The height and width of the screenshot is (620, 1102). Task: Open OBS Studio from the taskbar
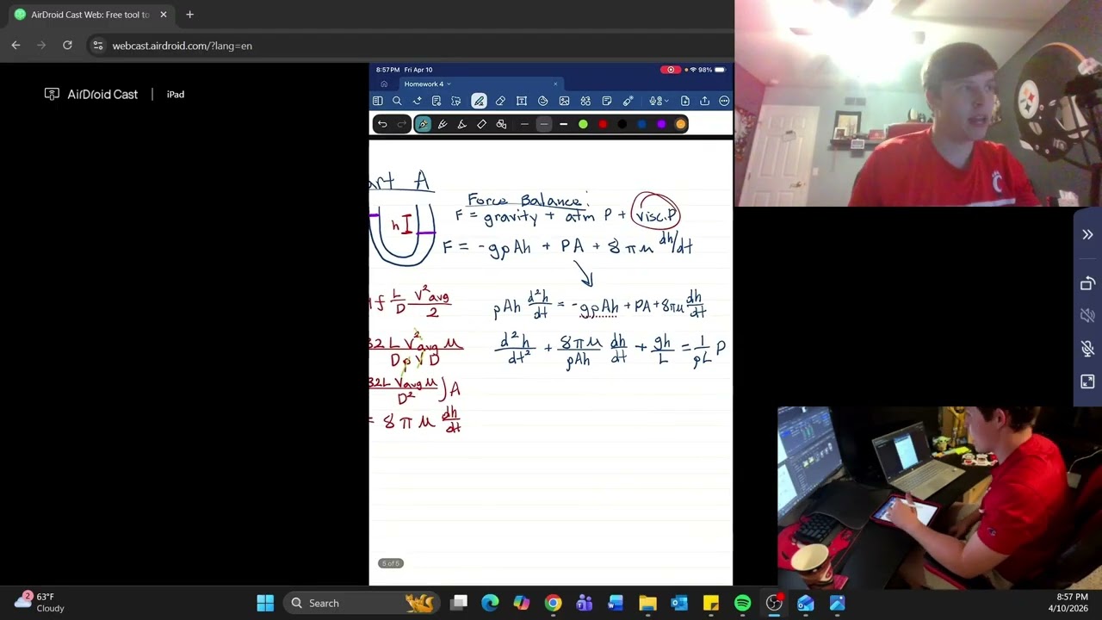(774, 603)
